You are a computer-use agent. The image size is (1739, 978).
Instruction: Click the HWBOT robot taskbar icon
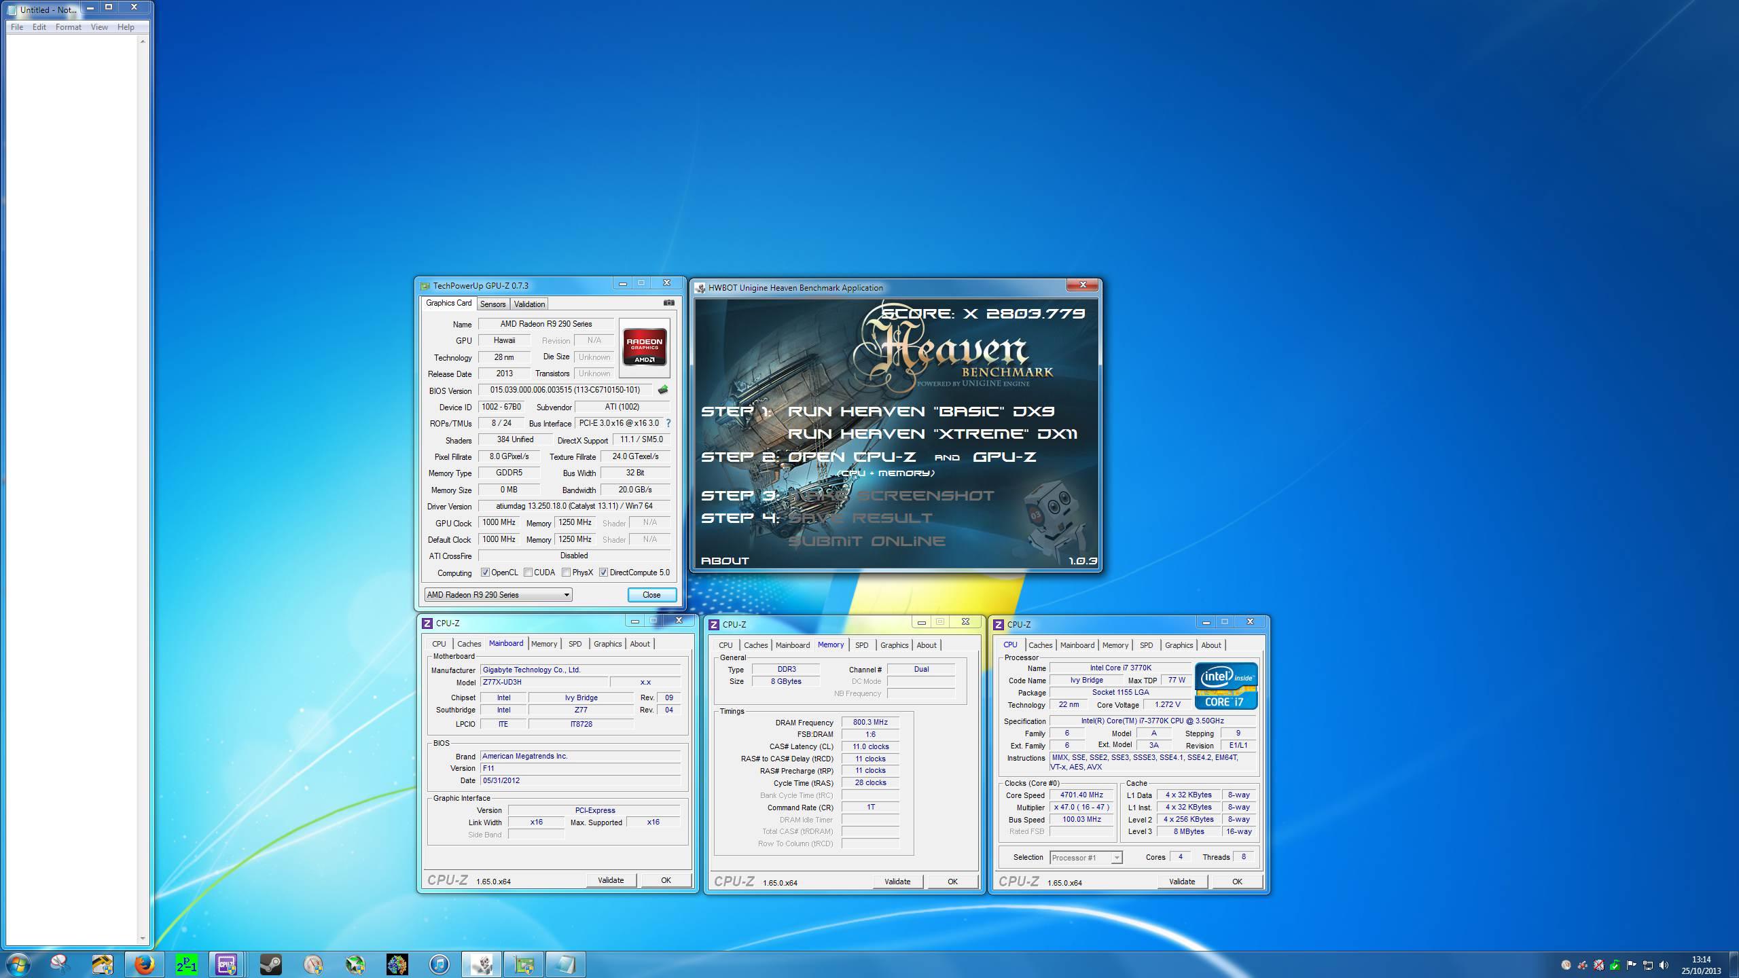(x=482, y=964)
